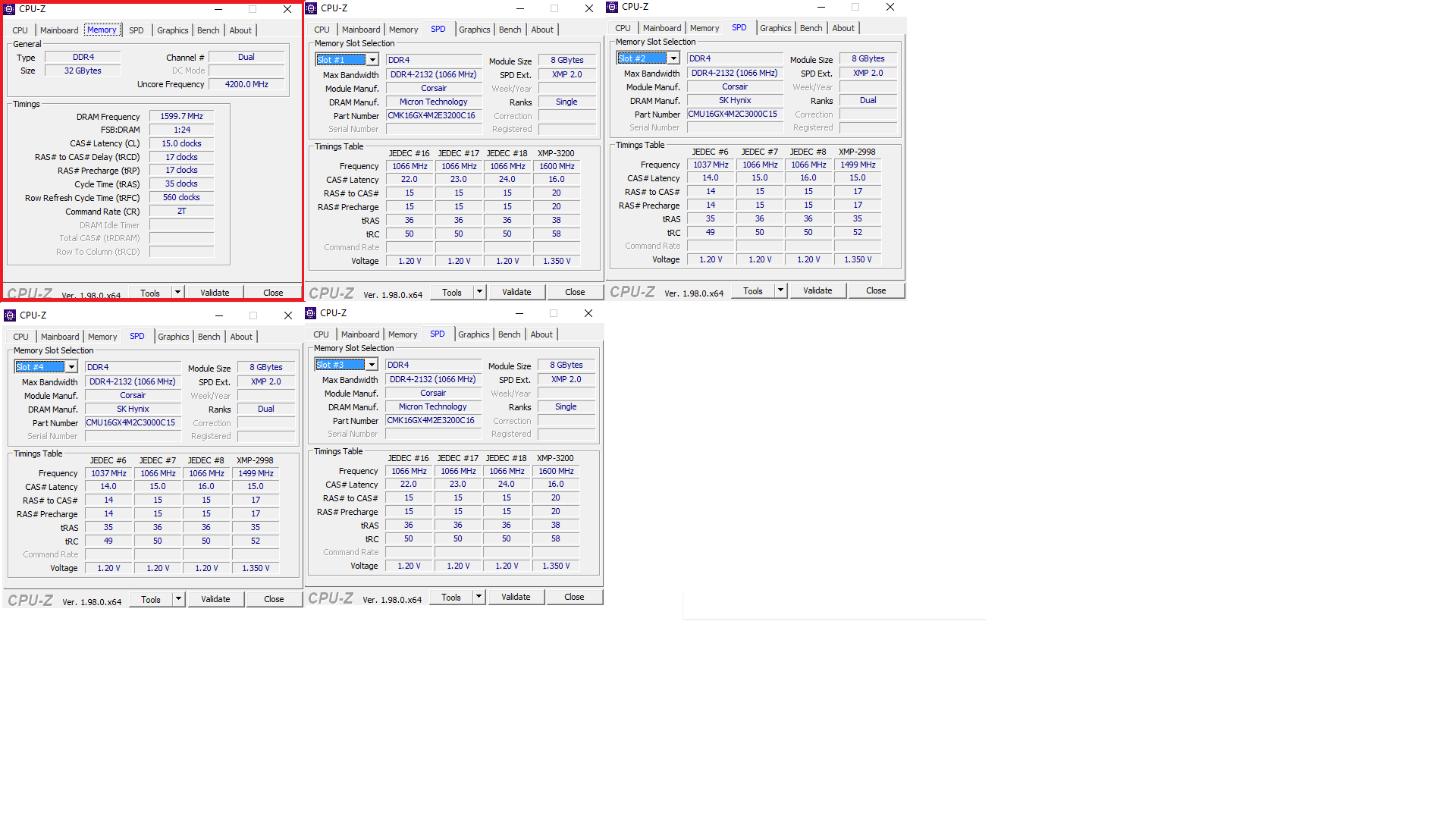Open Mainboard tab in Slot #1 window
The height and width of the screenshot is (819, 1456).
(x=361, y=30)
